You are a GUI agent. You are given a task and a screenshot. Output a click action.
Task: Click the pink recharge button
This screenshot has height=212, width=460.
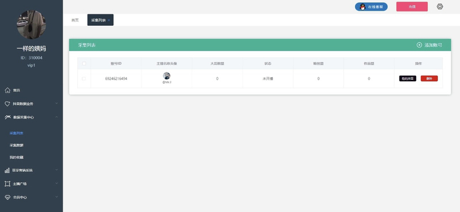pos(412,7)
